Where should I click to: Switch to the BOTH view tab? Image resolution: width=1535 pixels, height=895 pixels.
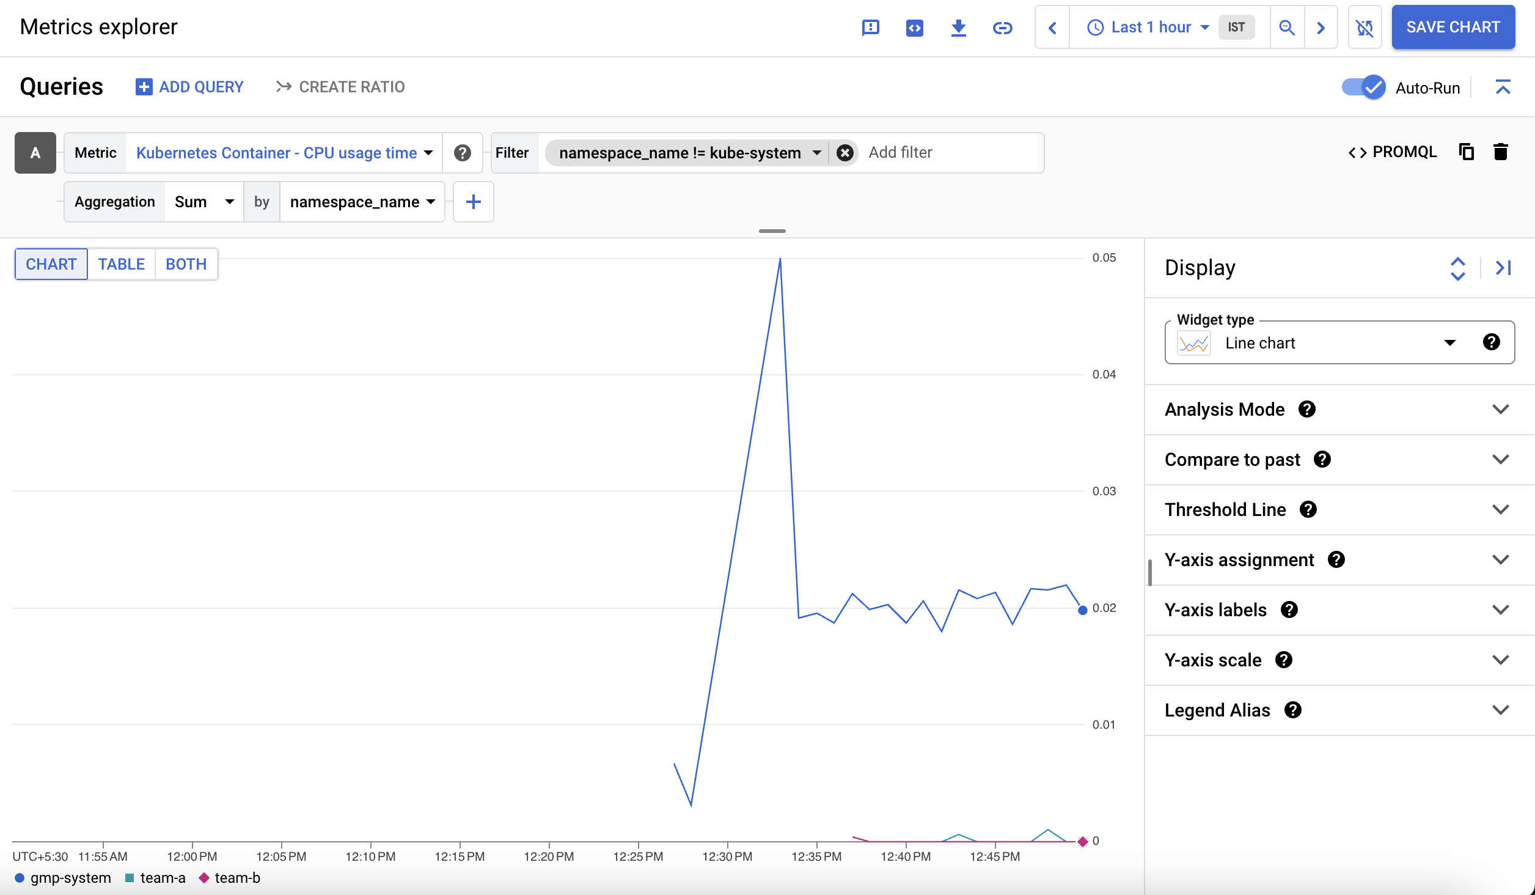(185, 264)
